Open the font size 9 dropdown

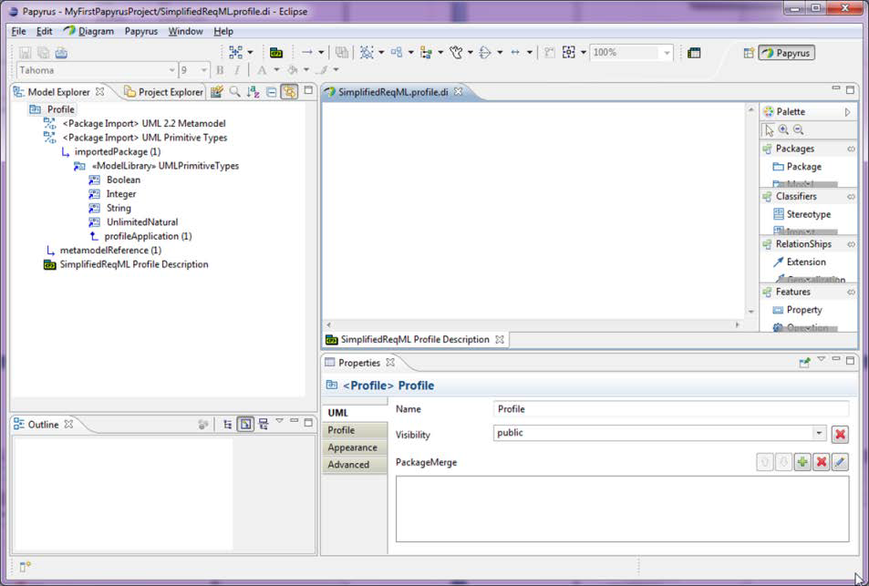(x=204, y=70)
